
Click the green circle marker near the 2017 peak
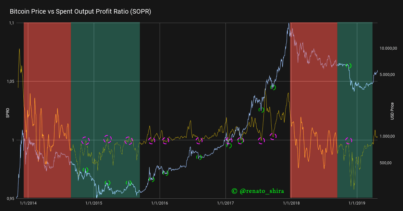pyautogui.click(x=273, y=88)
